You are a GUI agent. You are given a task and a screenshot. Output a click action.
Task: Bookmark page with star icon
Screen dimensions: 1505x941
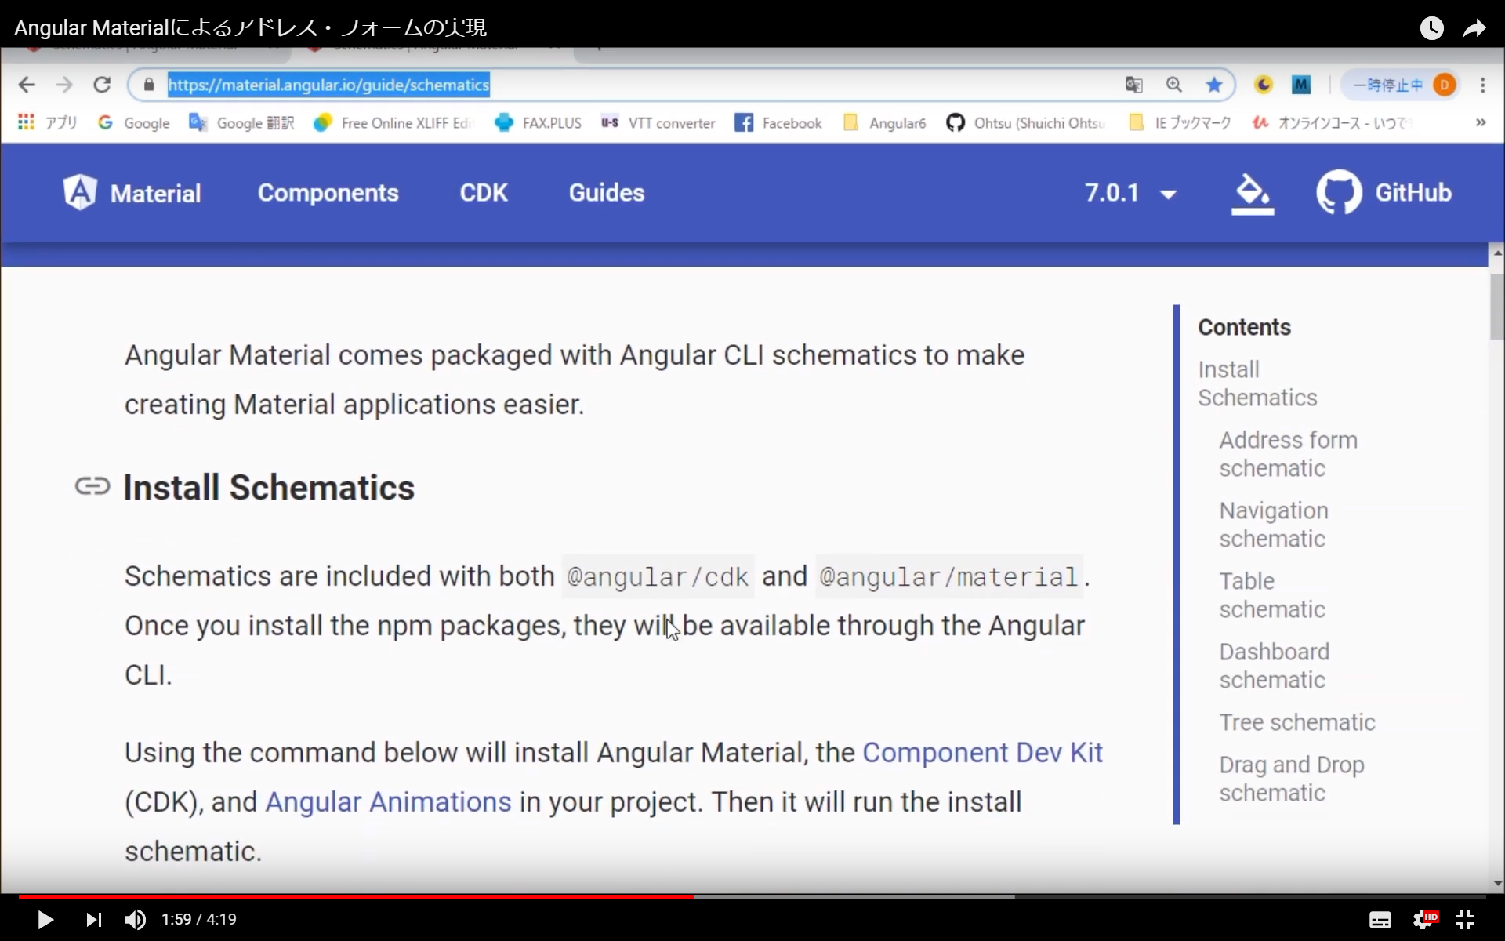(1213, 85)
